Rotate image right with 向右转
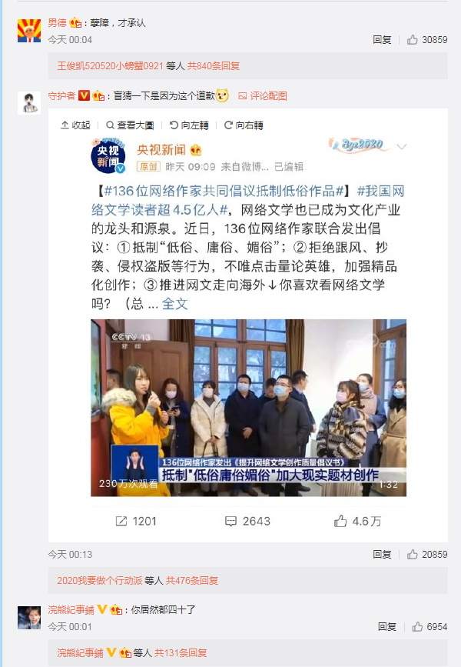Screen dimensions: 461x667 click(x=244, y=125)
